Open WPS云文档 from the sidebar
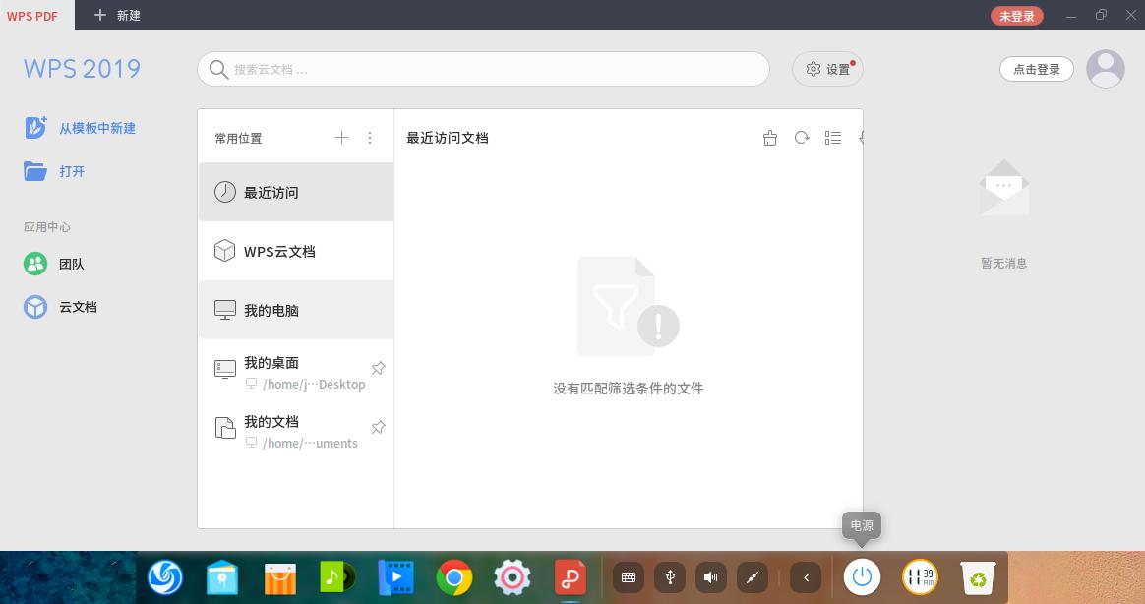Image resolution: width=1145 pixels, height=604 pixels. (x=279, y=251)
